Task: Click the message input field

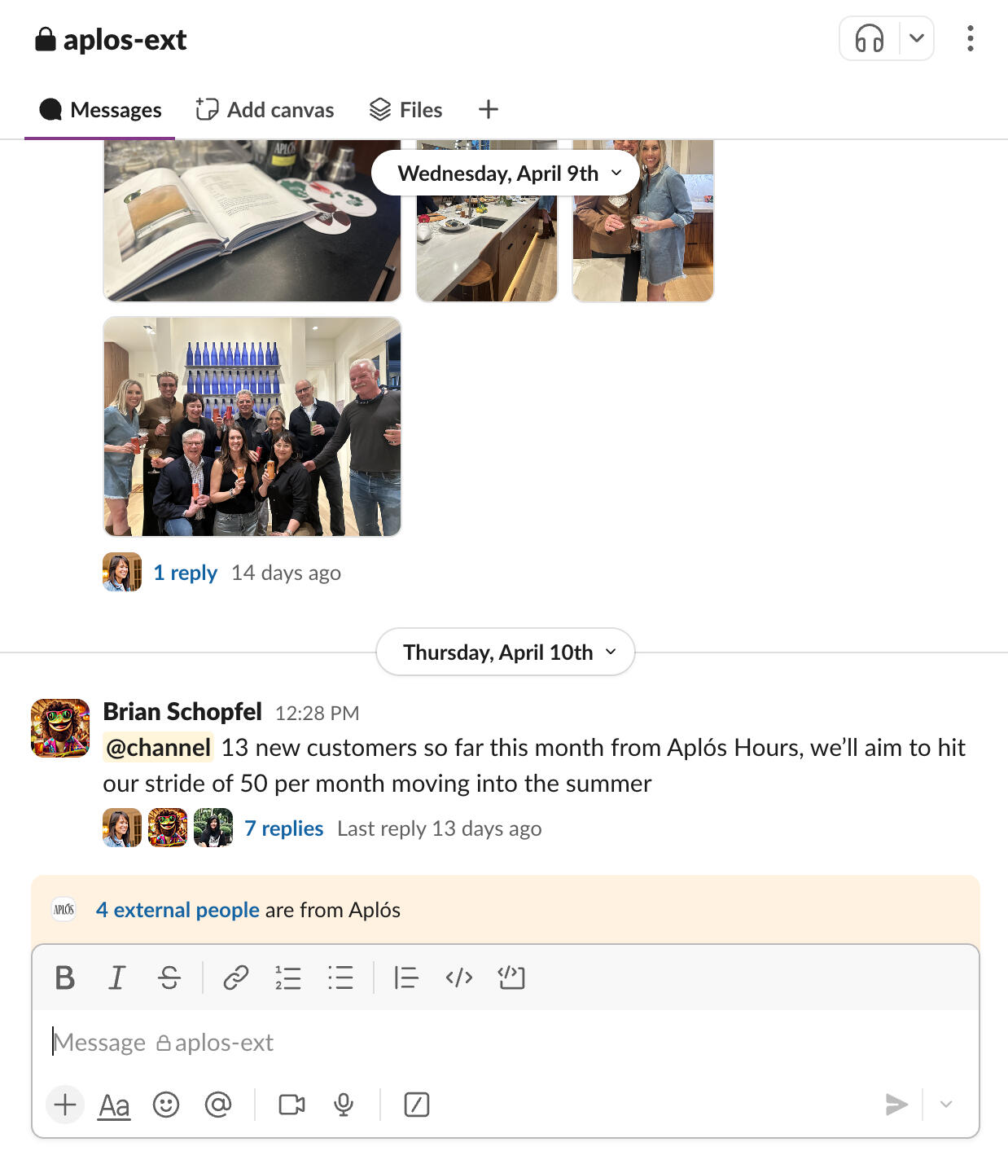Action: tap(505, 1043)
